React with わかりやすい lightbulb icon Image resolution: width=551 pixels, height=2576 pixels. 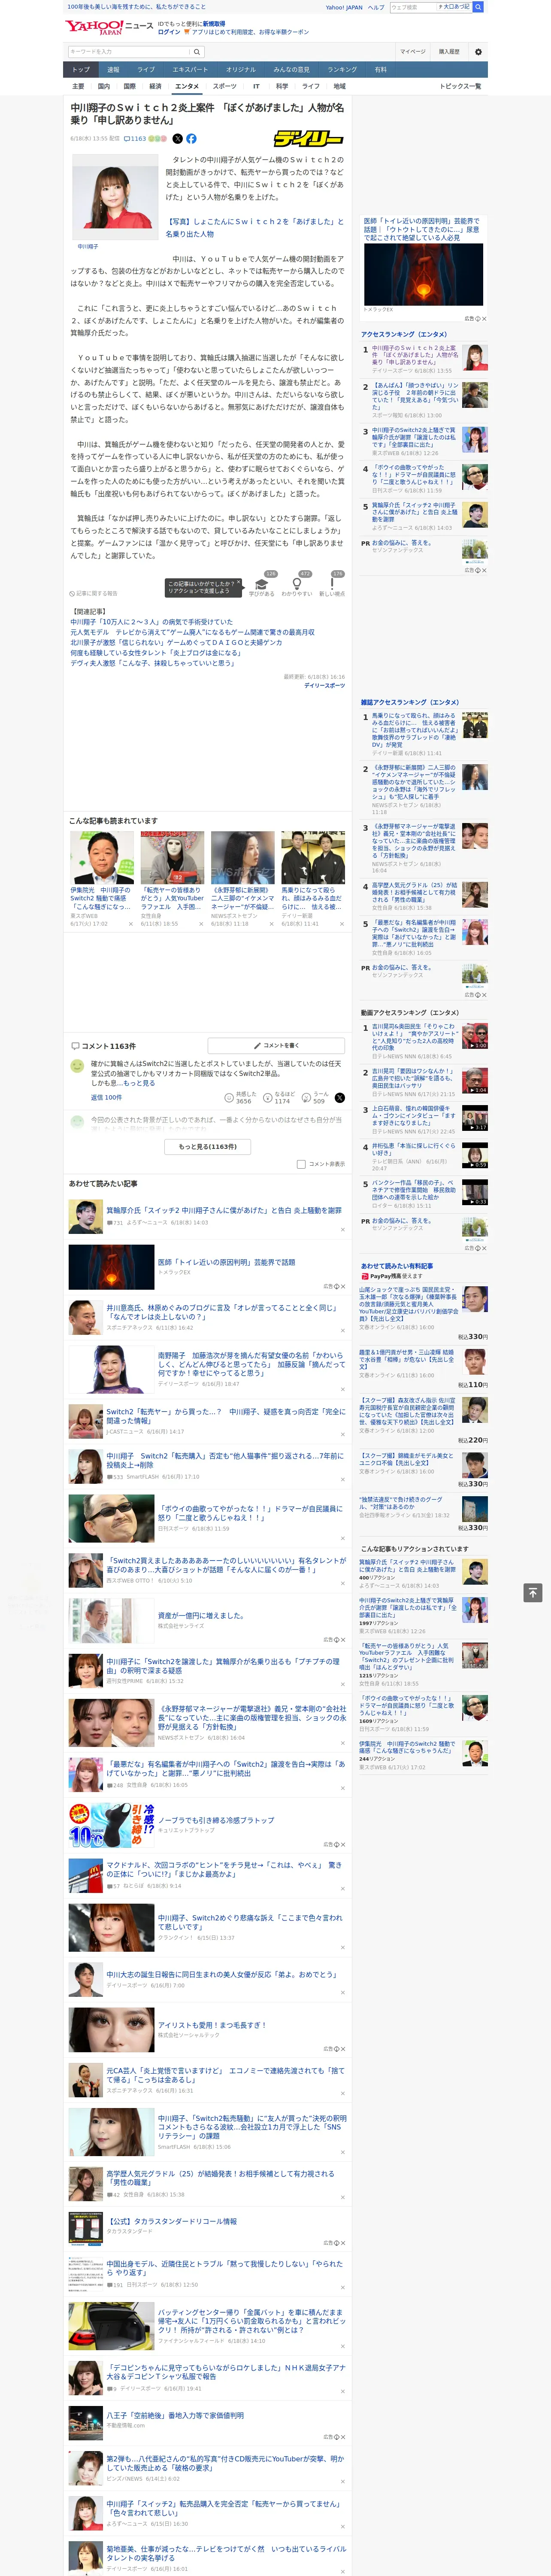pos(296,584)
